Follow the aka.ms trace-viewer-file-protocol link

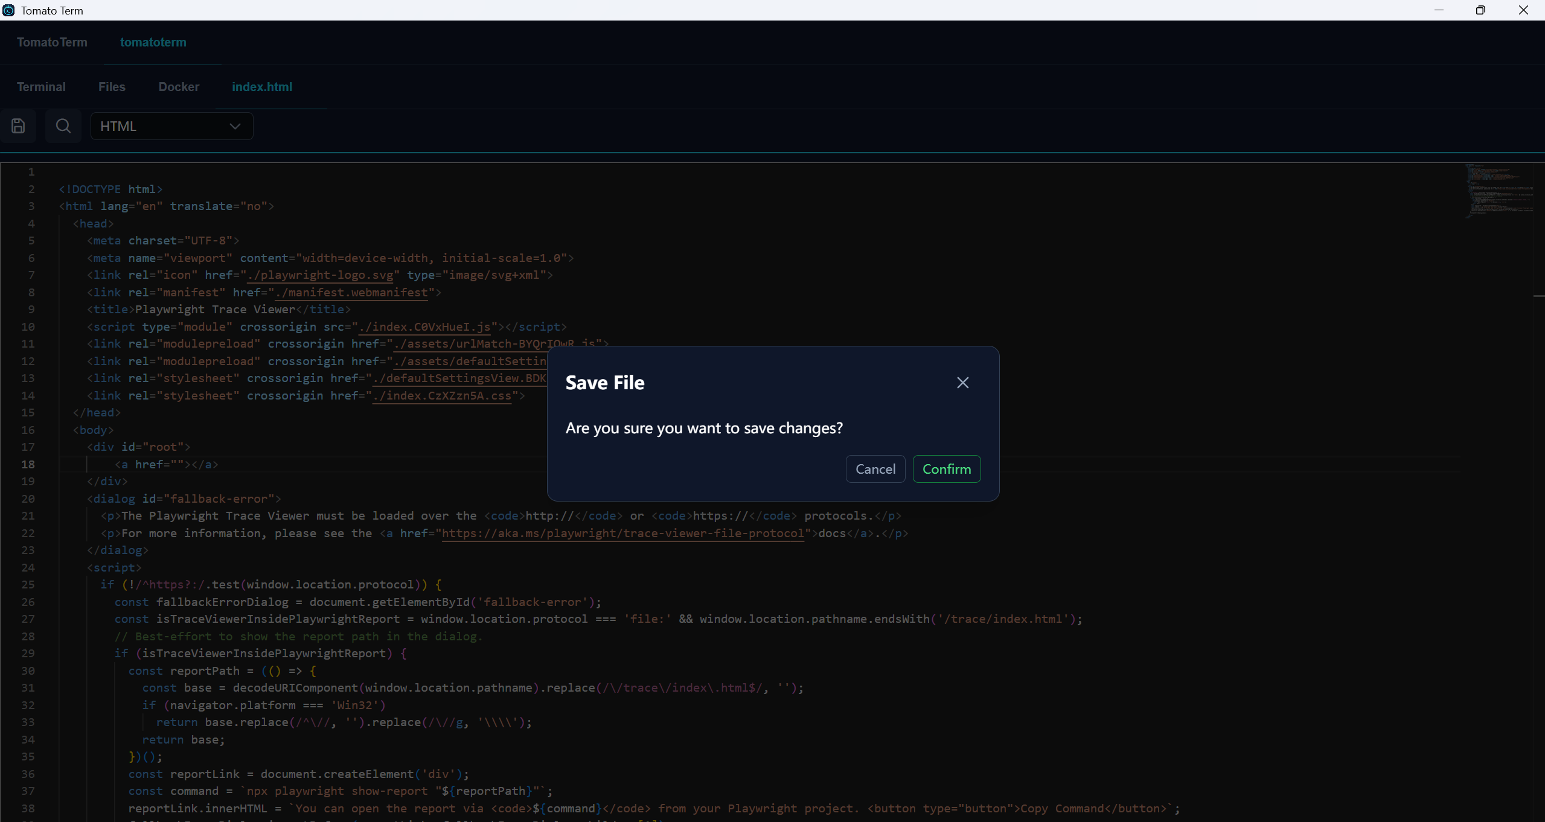[623, 533]
